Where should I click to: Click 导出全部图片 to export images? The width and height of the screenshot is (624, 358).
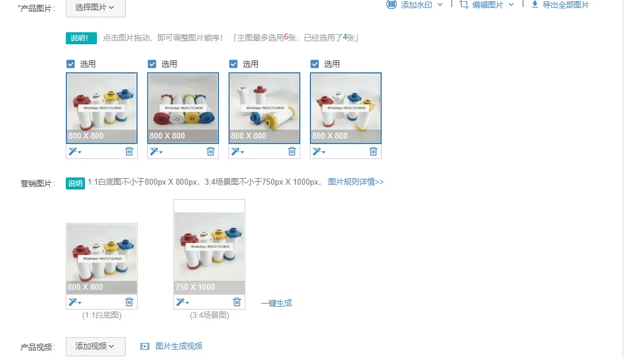coord(561,5)
